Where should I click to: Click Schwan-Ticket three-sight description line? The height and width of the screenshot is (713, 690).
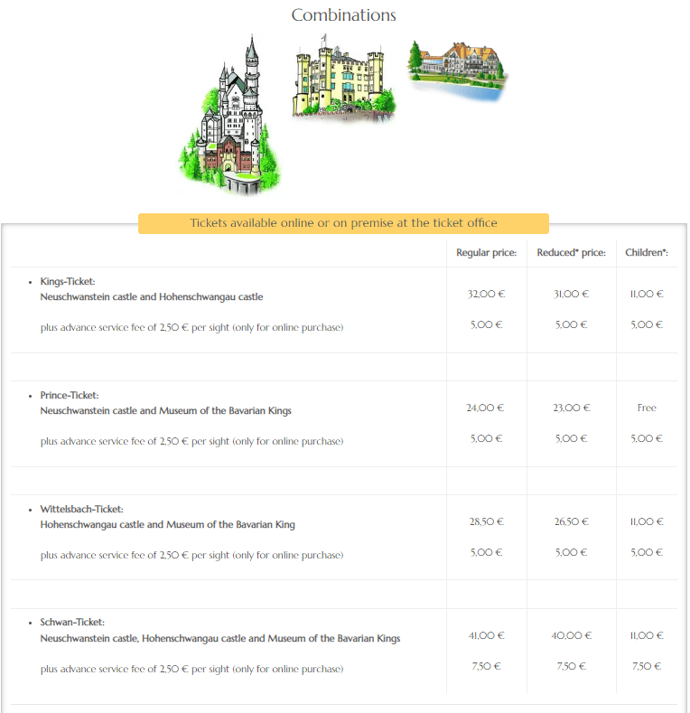pos(220,638)
